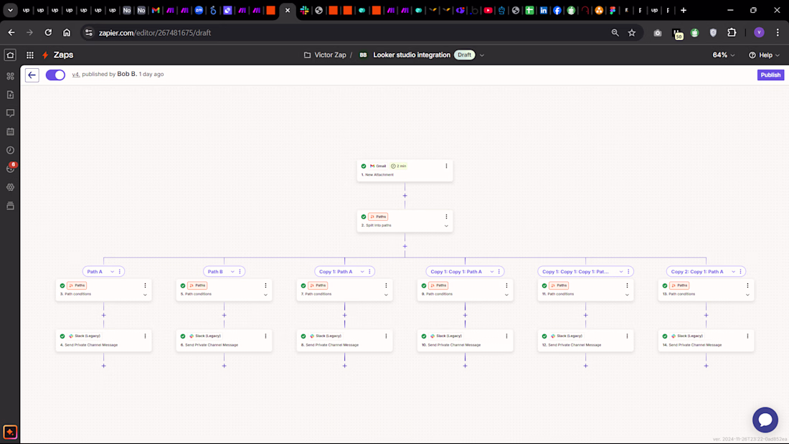Open the 64% zoom level dropdown

tap(724, 55)
